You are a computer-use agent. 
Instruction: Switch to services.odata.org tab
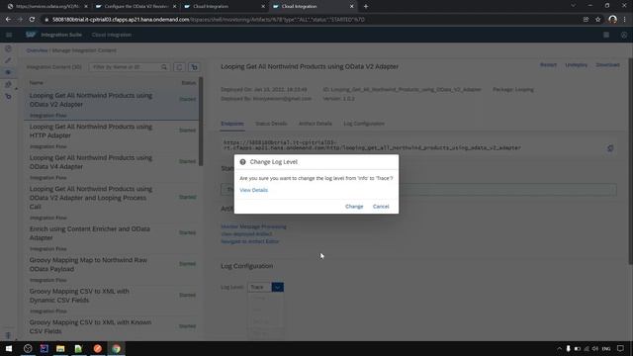point(47,7)
